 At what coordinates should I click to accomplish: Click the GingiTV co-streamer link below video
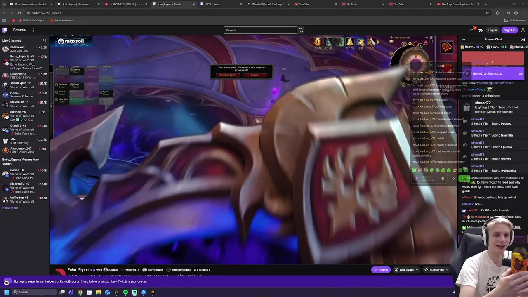[x=202, y=270]
